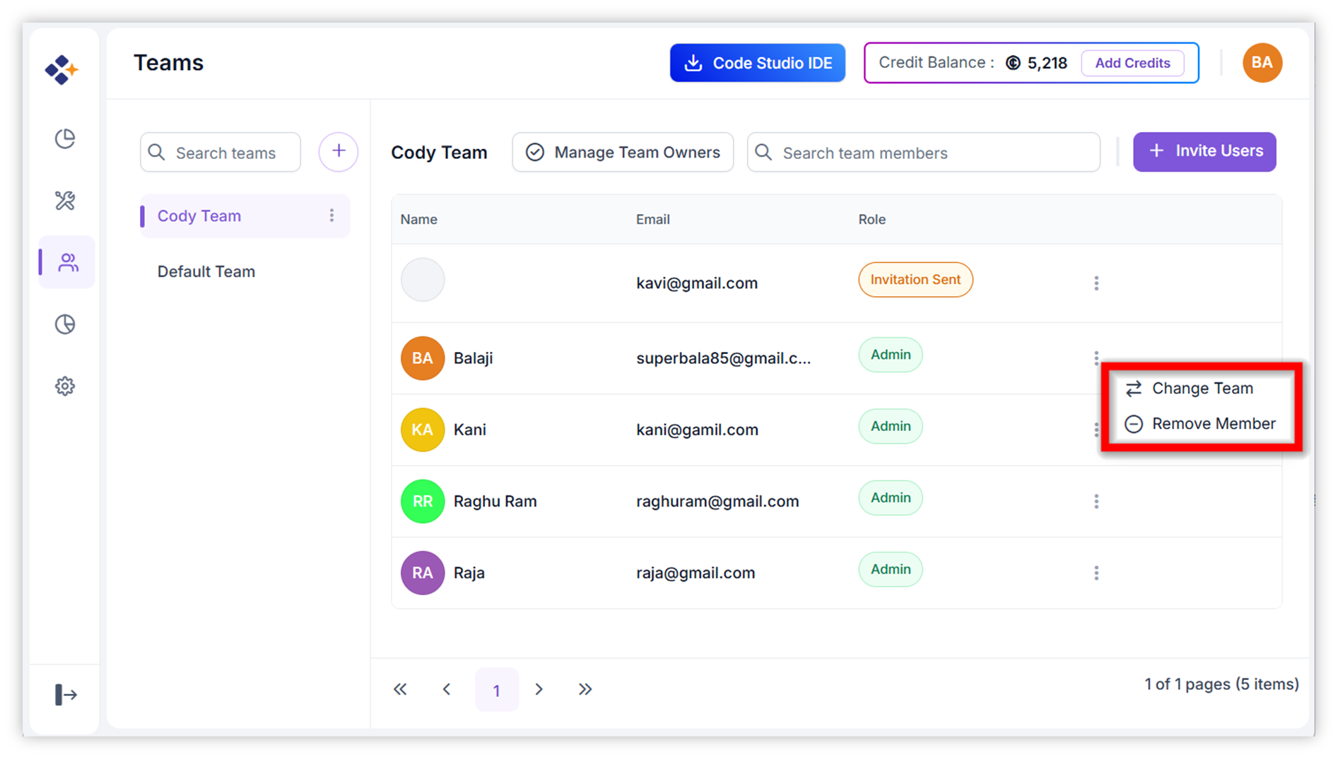1338x759 pixels.
Task: Click the plus icon to add team
Action: (x=338, y=151)
